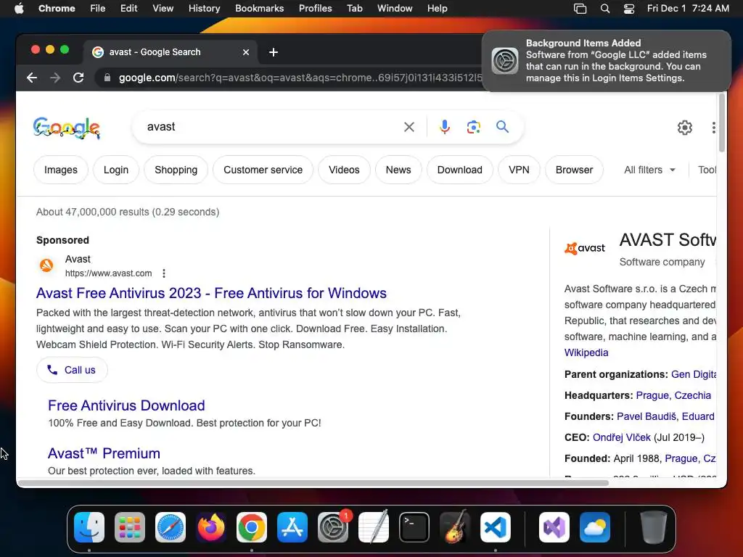Go to the Google homepage via the logo
The width and height of the screenshot is (743, 557).
click(x=67, y=128)
